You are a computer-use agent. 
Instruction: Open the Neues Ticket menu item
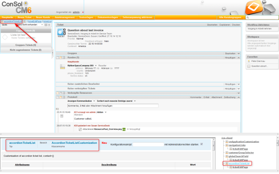[24, 17]
